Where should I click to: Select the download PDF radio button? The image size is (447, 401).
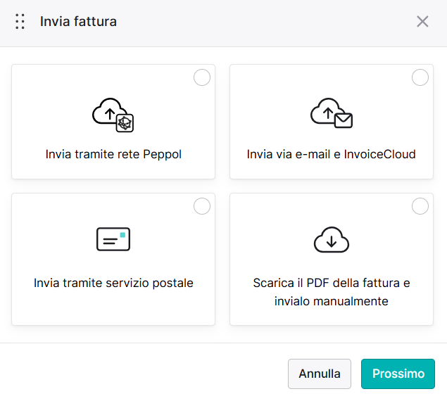420,206
